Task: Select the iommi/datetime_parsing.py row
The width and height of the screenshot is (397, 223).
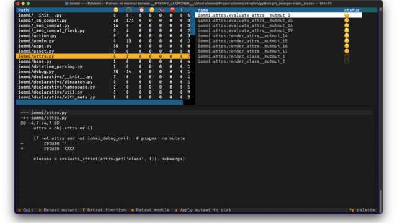Action: click(103, 66)
